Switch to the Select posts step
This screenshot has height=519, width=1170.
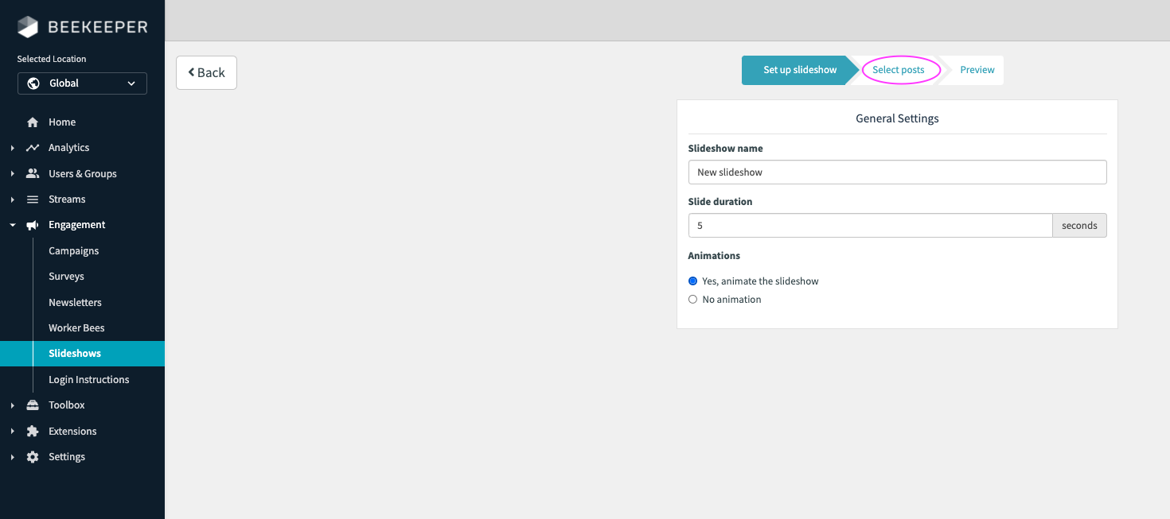[900, 70]
